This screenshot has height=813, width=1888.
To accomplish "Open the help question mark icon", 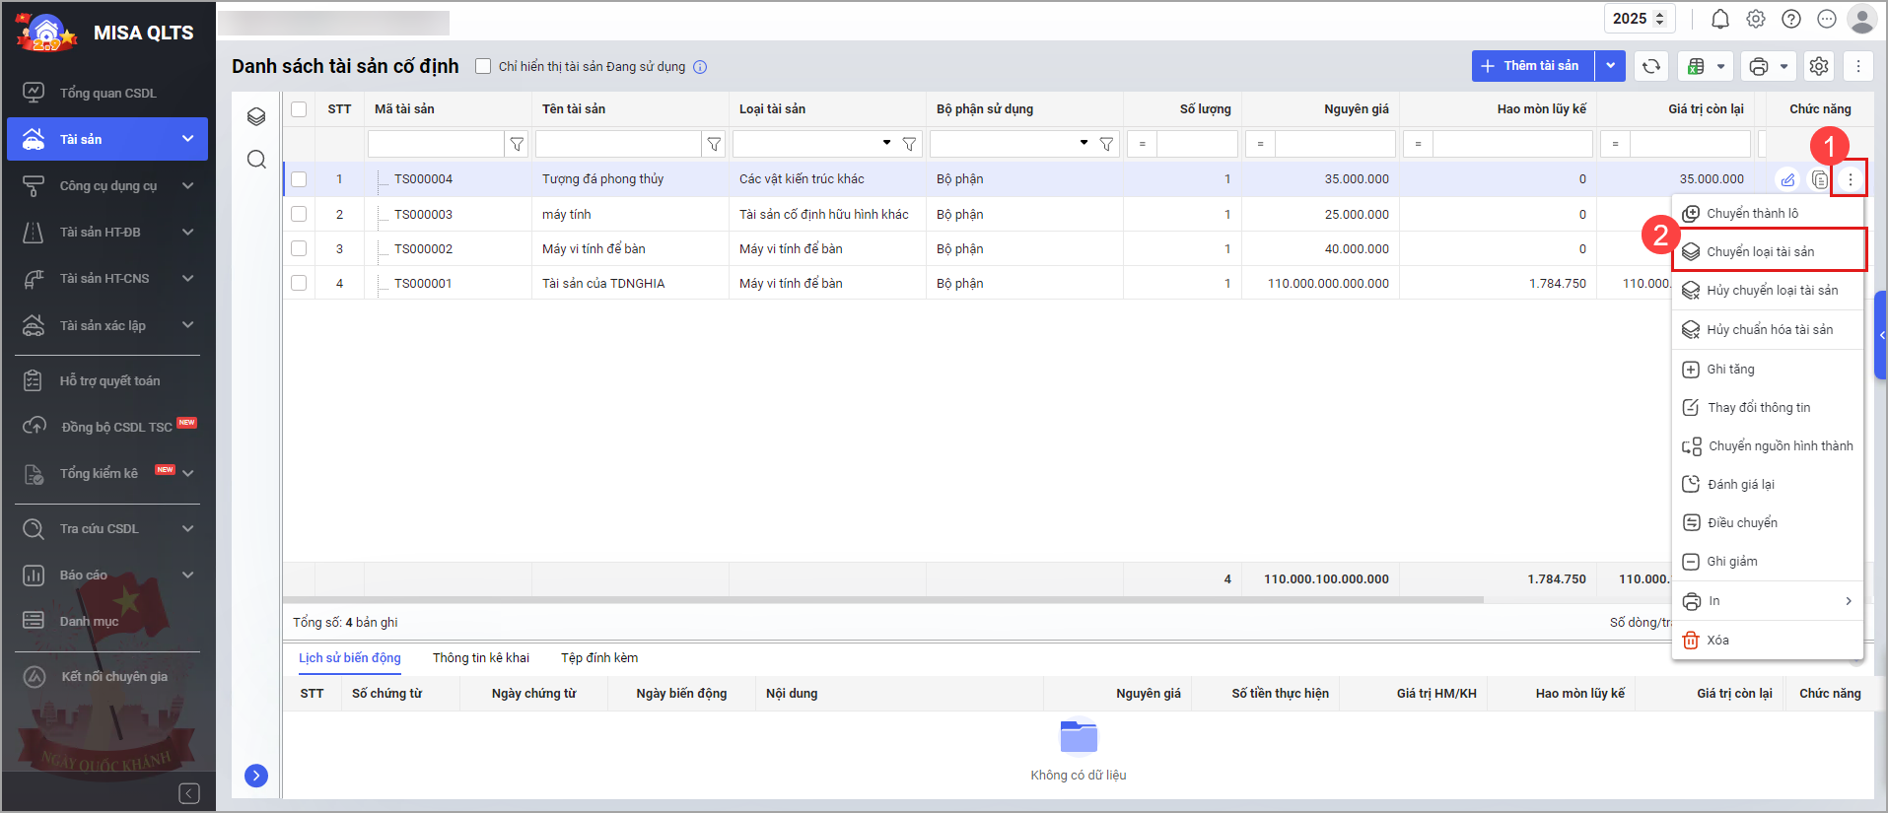I will click(x=1791, y=19).
